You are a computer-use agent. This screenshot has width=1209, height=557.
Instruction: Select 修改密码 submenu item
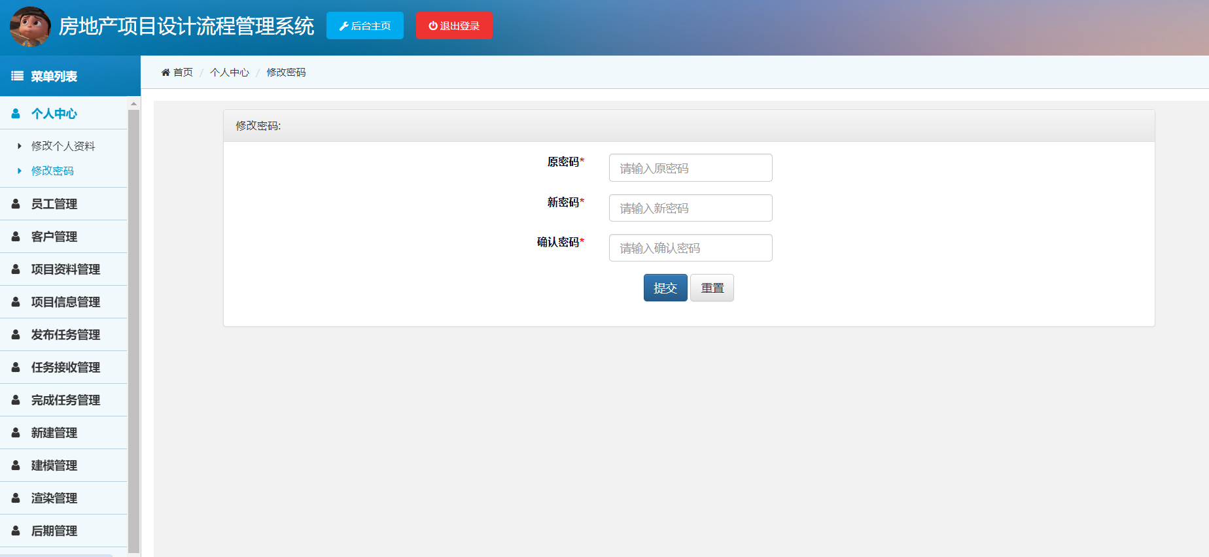pos(52,171)
